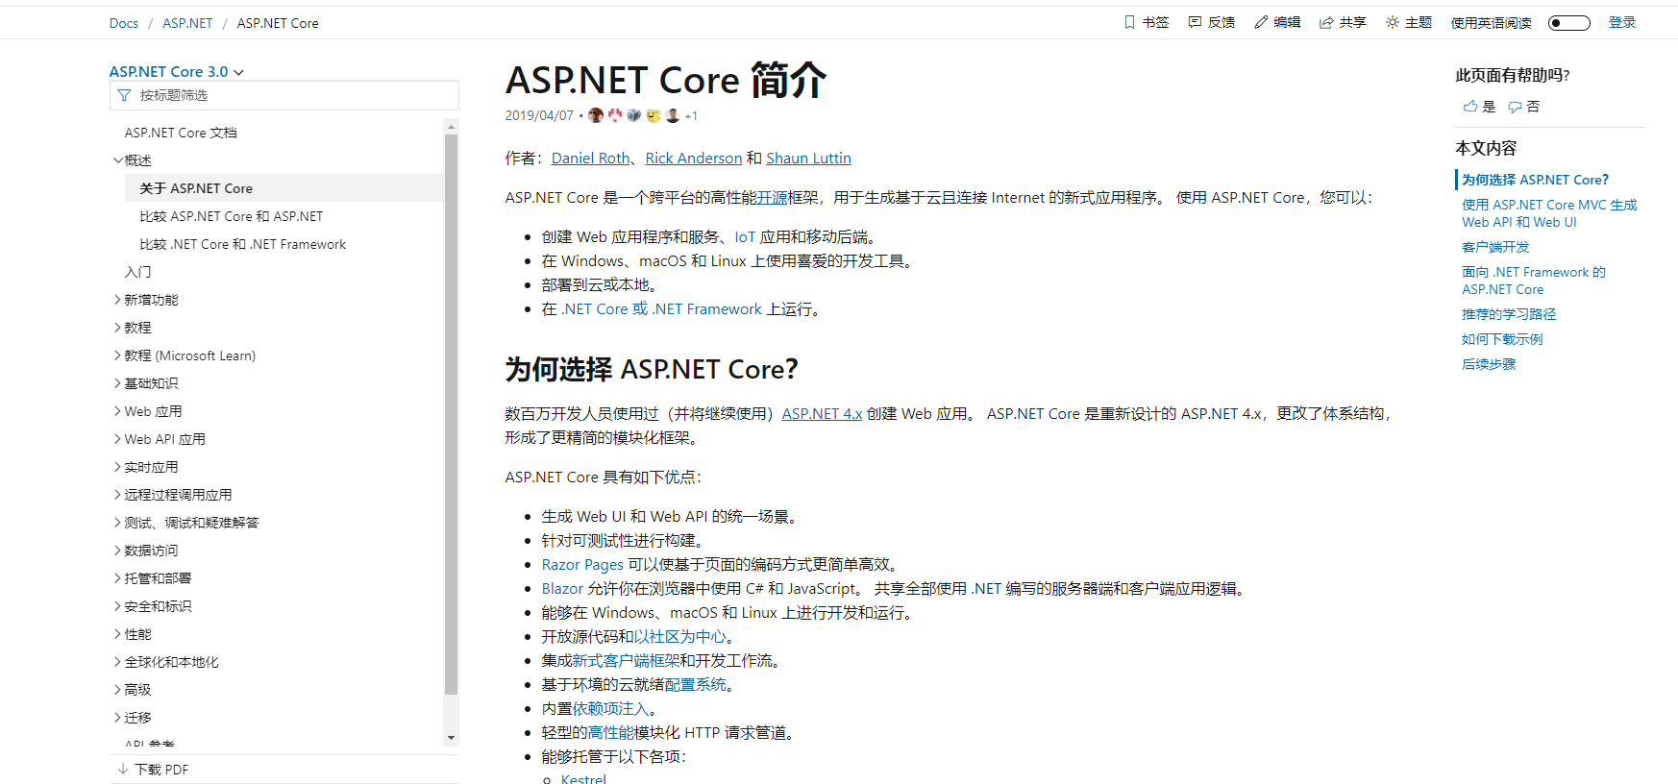Expand the 实时应用 tree section
This screenshot has height=784, width=1678.
(x=118, y=467)
